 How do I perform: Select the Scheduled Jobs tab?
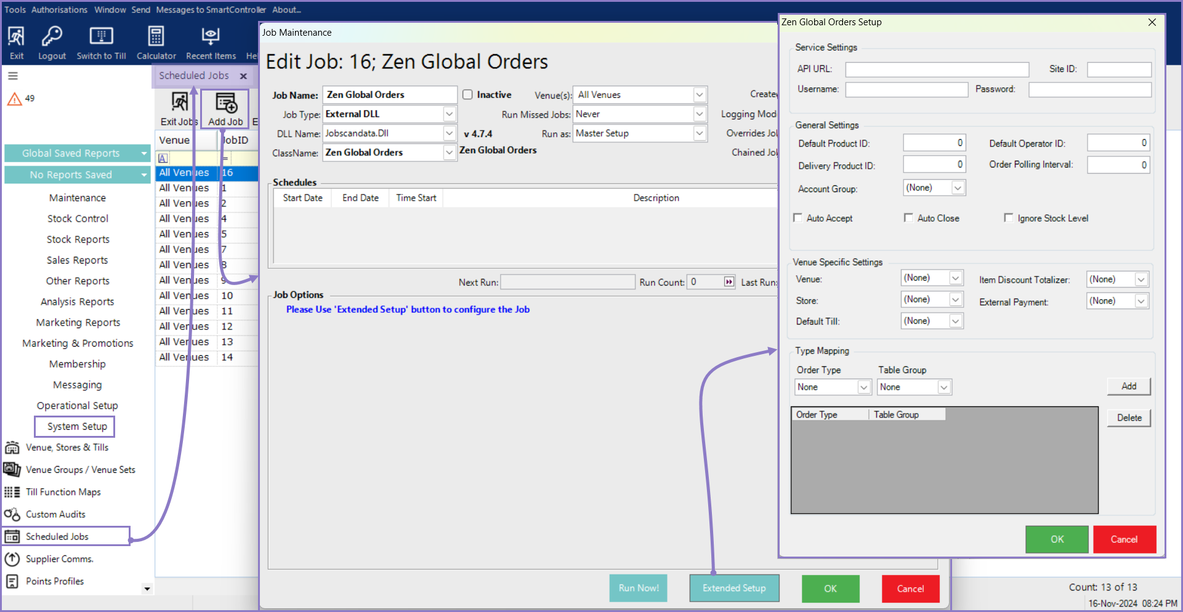click(194, 76)
